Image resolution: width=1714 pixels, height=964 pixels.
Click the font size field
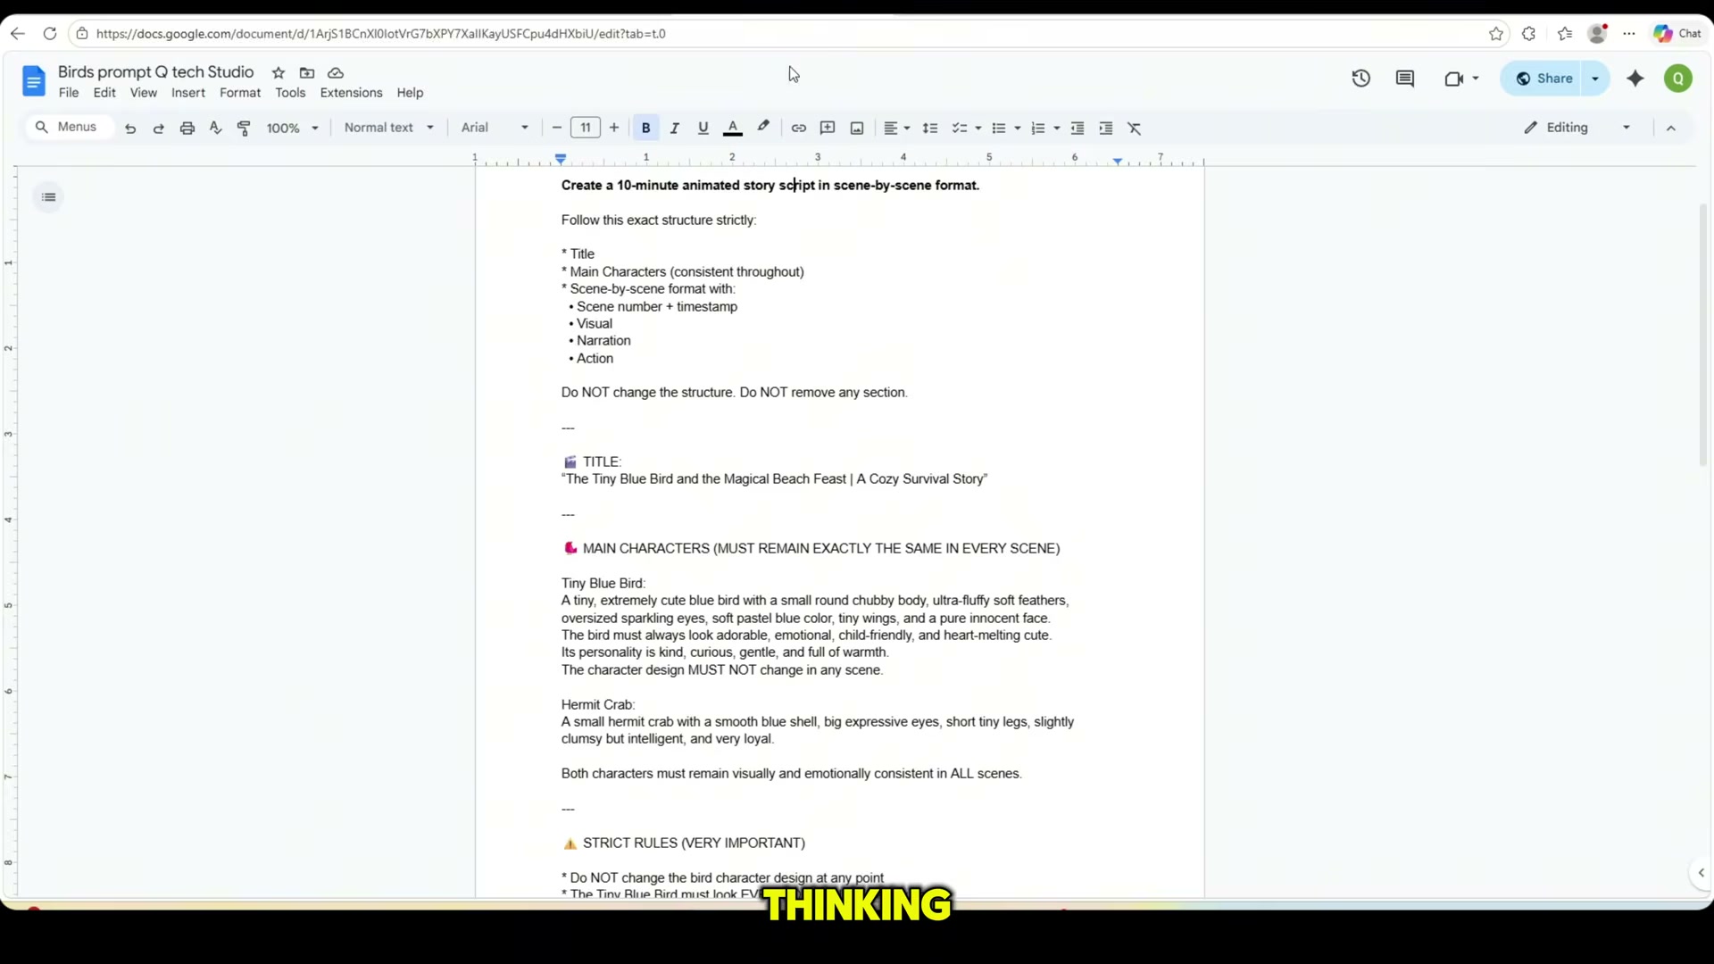coord(586,129)
